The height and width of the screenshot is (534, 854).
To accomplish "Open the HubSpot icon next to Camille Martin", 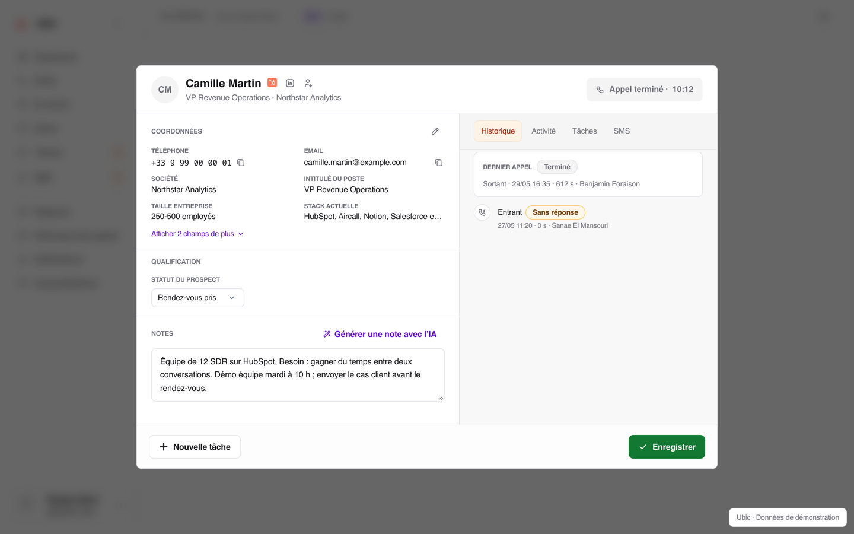I will (272, 82).
